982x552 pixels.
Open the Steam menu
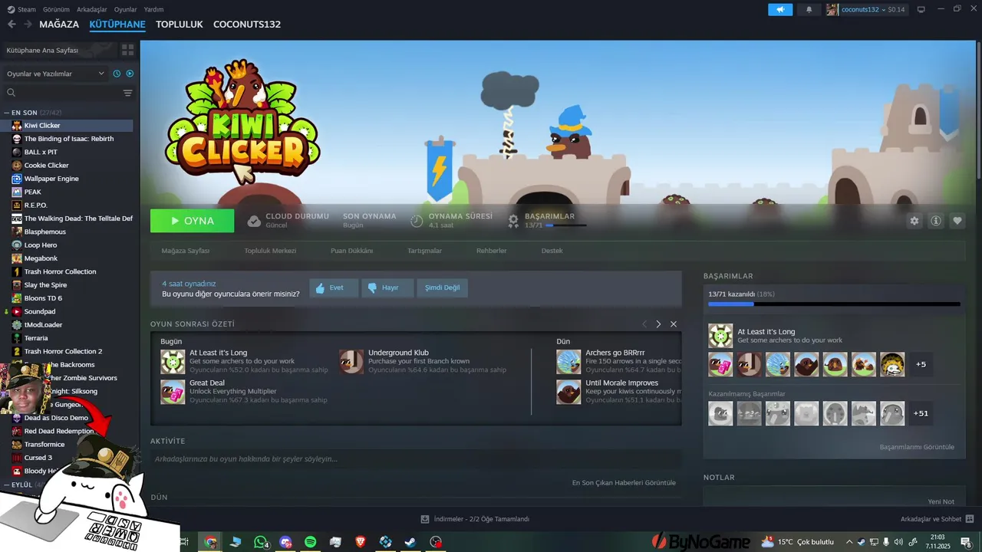pyautogui.click(x=21, y=9)
